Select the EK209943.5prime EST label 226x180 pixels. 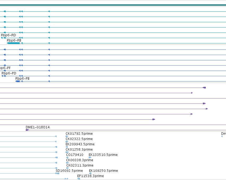[80, 144]
